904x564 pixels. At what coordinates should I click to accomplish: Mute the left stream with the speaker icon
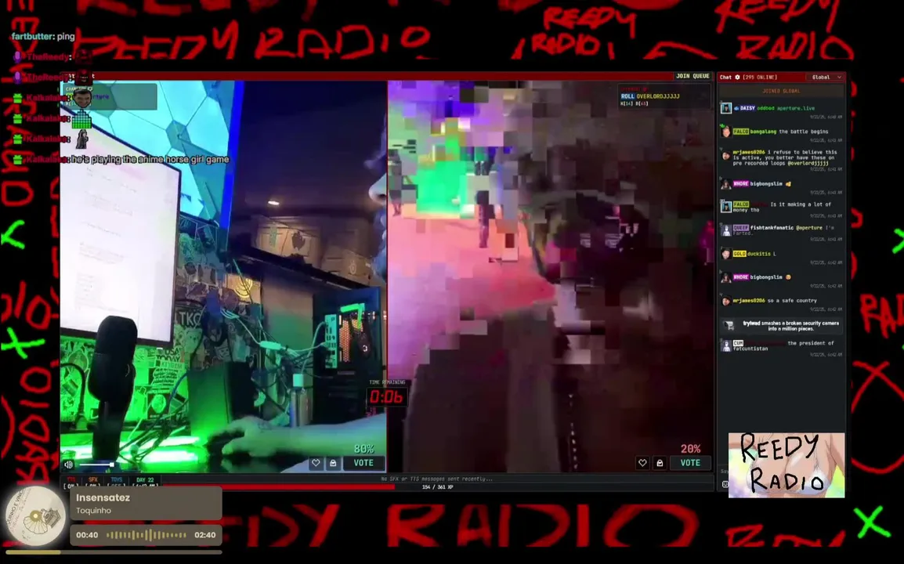69,465
